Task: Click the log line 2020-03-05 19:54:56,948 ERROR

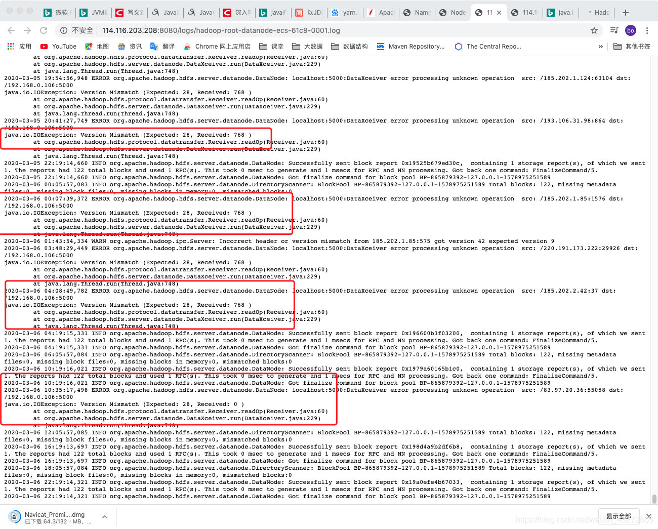Action: (318, 82)
